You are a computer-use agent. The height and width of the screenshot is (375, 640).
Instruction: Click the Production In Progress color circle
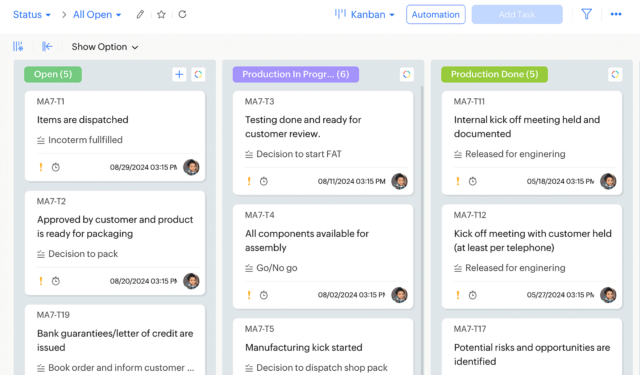coord(407,75)
